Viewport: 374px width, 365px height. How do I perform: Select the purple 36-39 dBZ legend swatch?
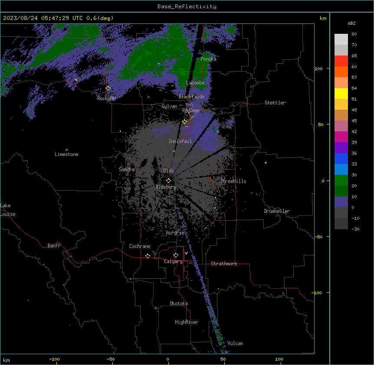click(341, 147)
